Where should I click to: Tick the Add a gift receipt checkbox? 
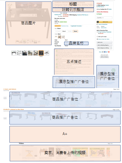click(97, 37)
